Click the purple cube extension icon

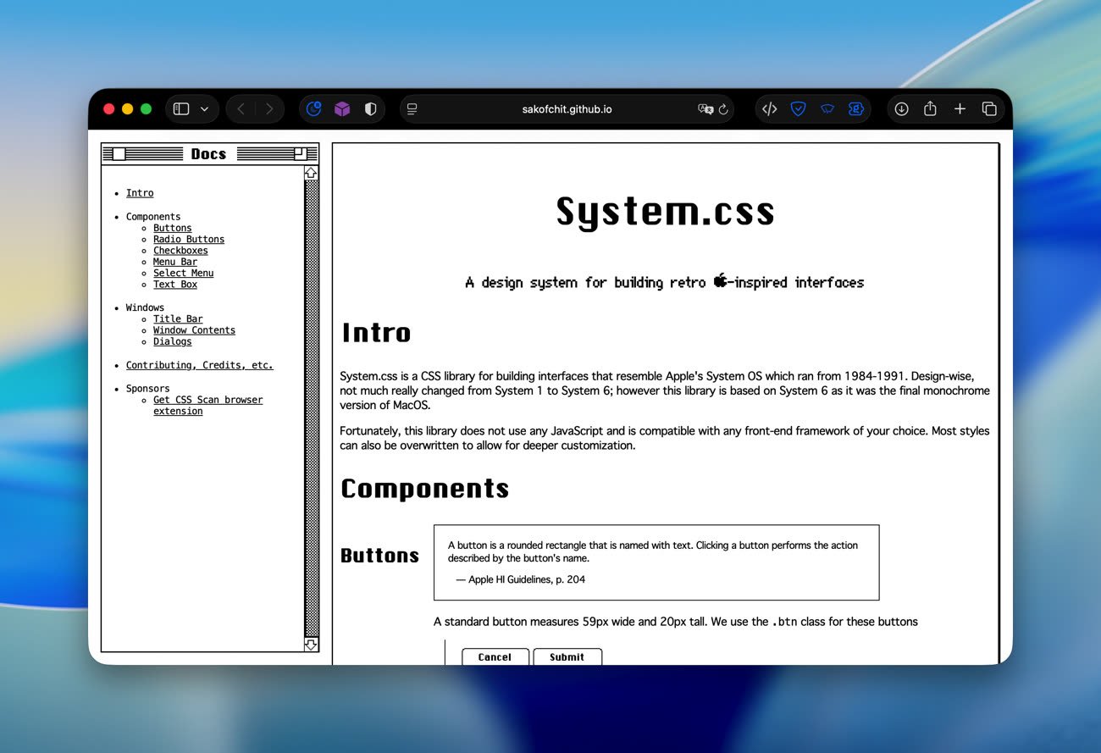click(x=342, y=109)
